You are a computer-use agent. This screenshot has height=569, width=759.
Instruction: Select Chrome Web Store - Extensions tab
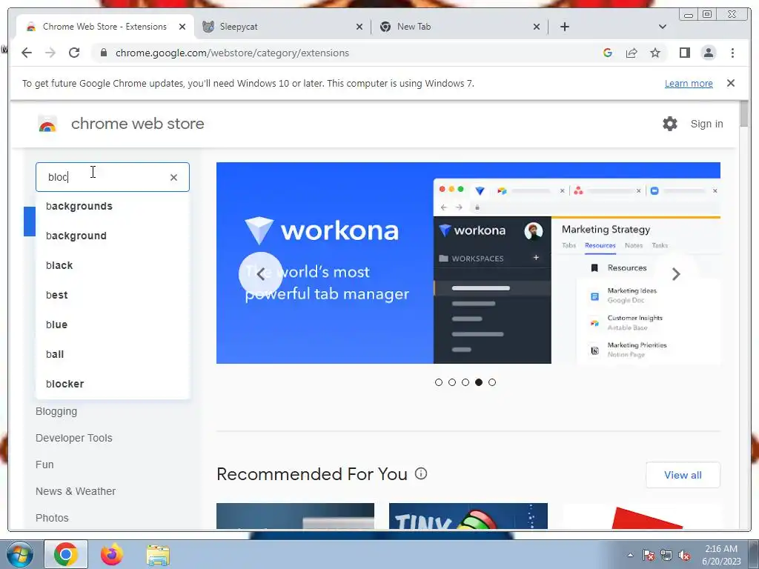point(105,27)
